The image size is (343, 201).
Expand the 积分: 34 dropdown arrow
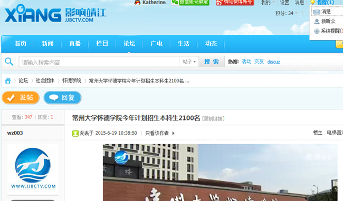click(296, 13)
